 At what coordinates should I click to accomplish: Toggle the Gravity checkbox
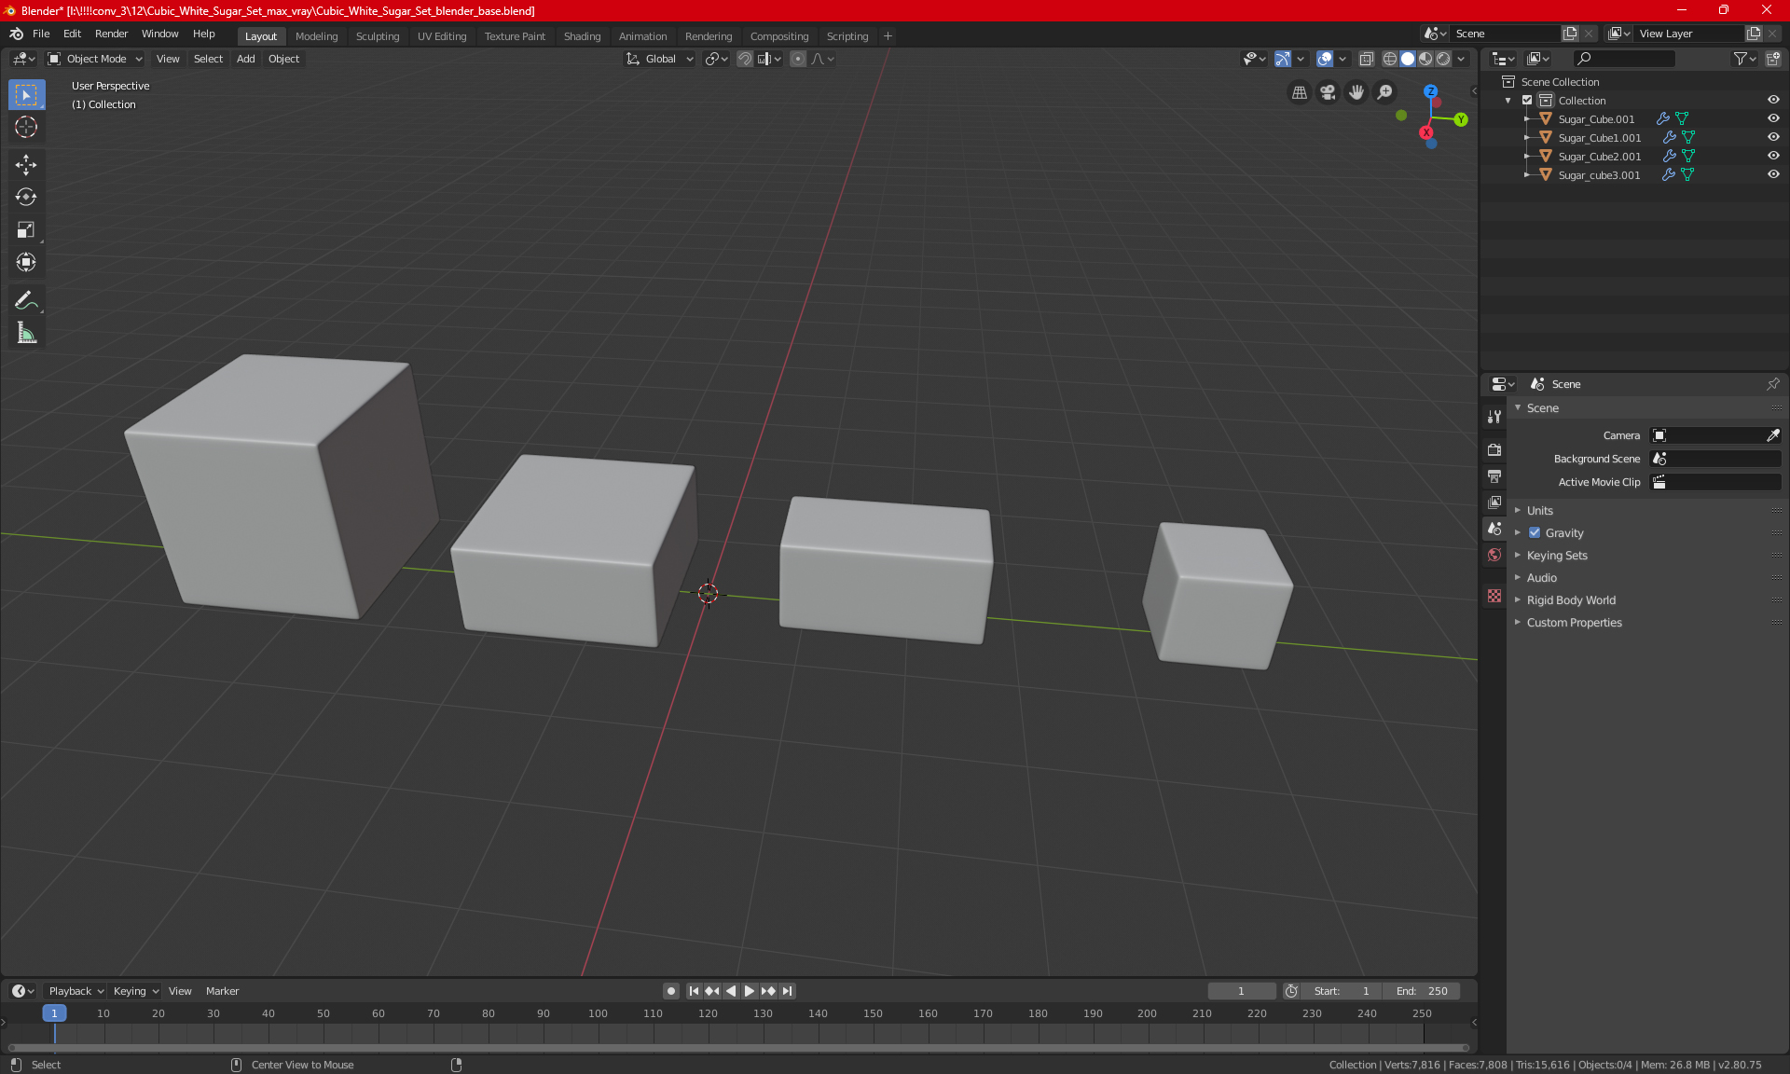tap(1535, 533)
